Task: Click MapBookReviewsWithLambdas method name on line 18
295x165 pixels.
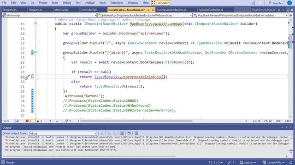Action: (156, 24)
